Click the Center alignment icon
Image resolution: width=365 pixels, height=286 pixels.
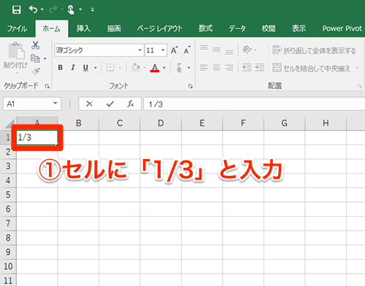(216, 68)
